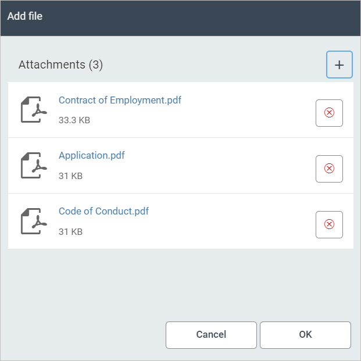Click the Attachments (3) heading
Viewport: 361px width, 361px height.
(60, 65)
